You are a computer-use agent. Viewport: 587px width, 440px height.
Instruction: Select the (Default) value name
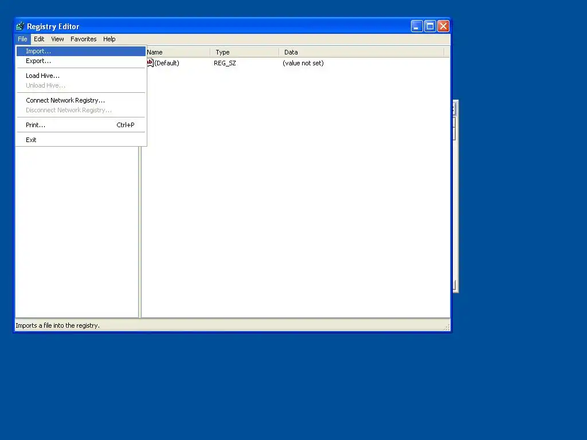167,63
